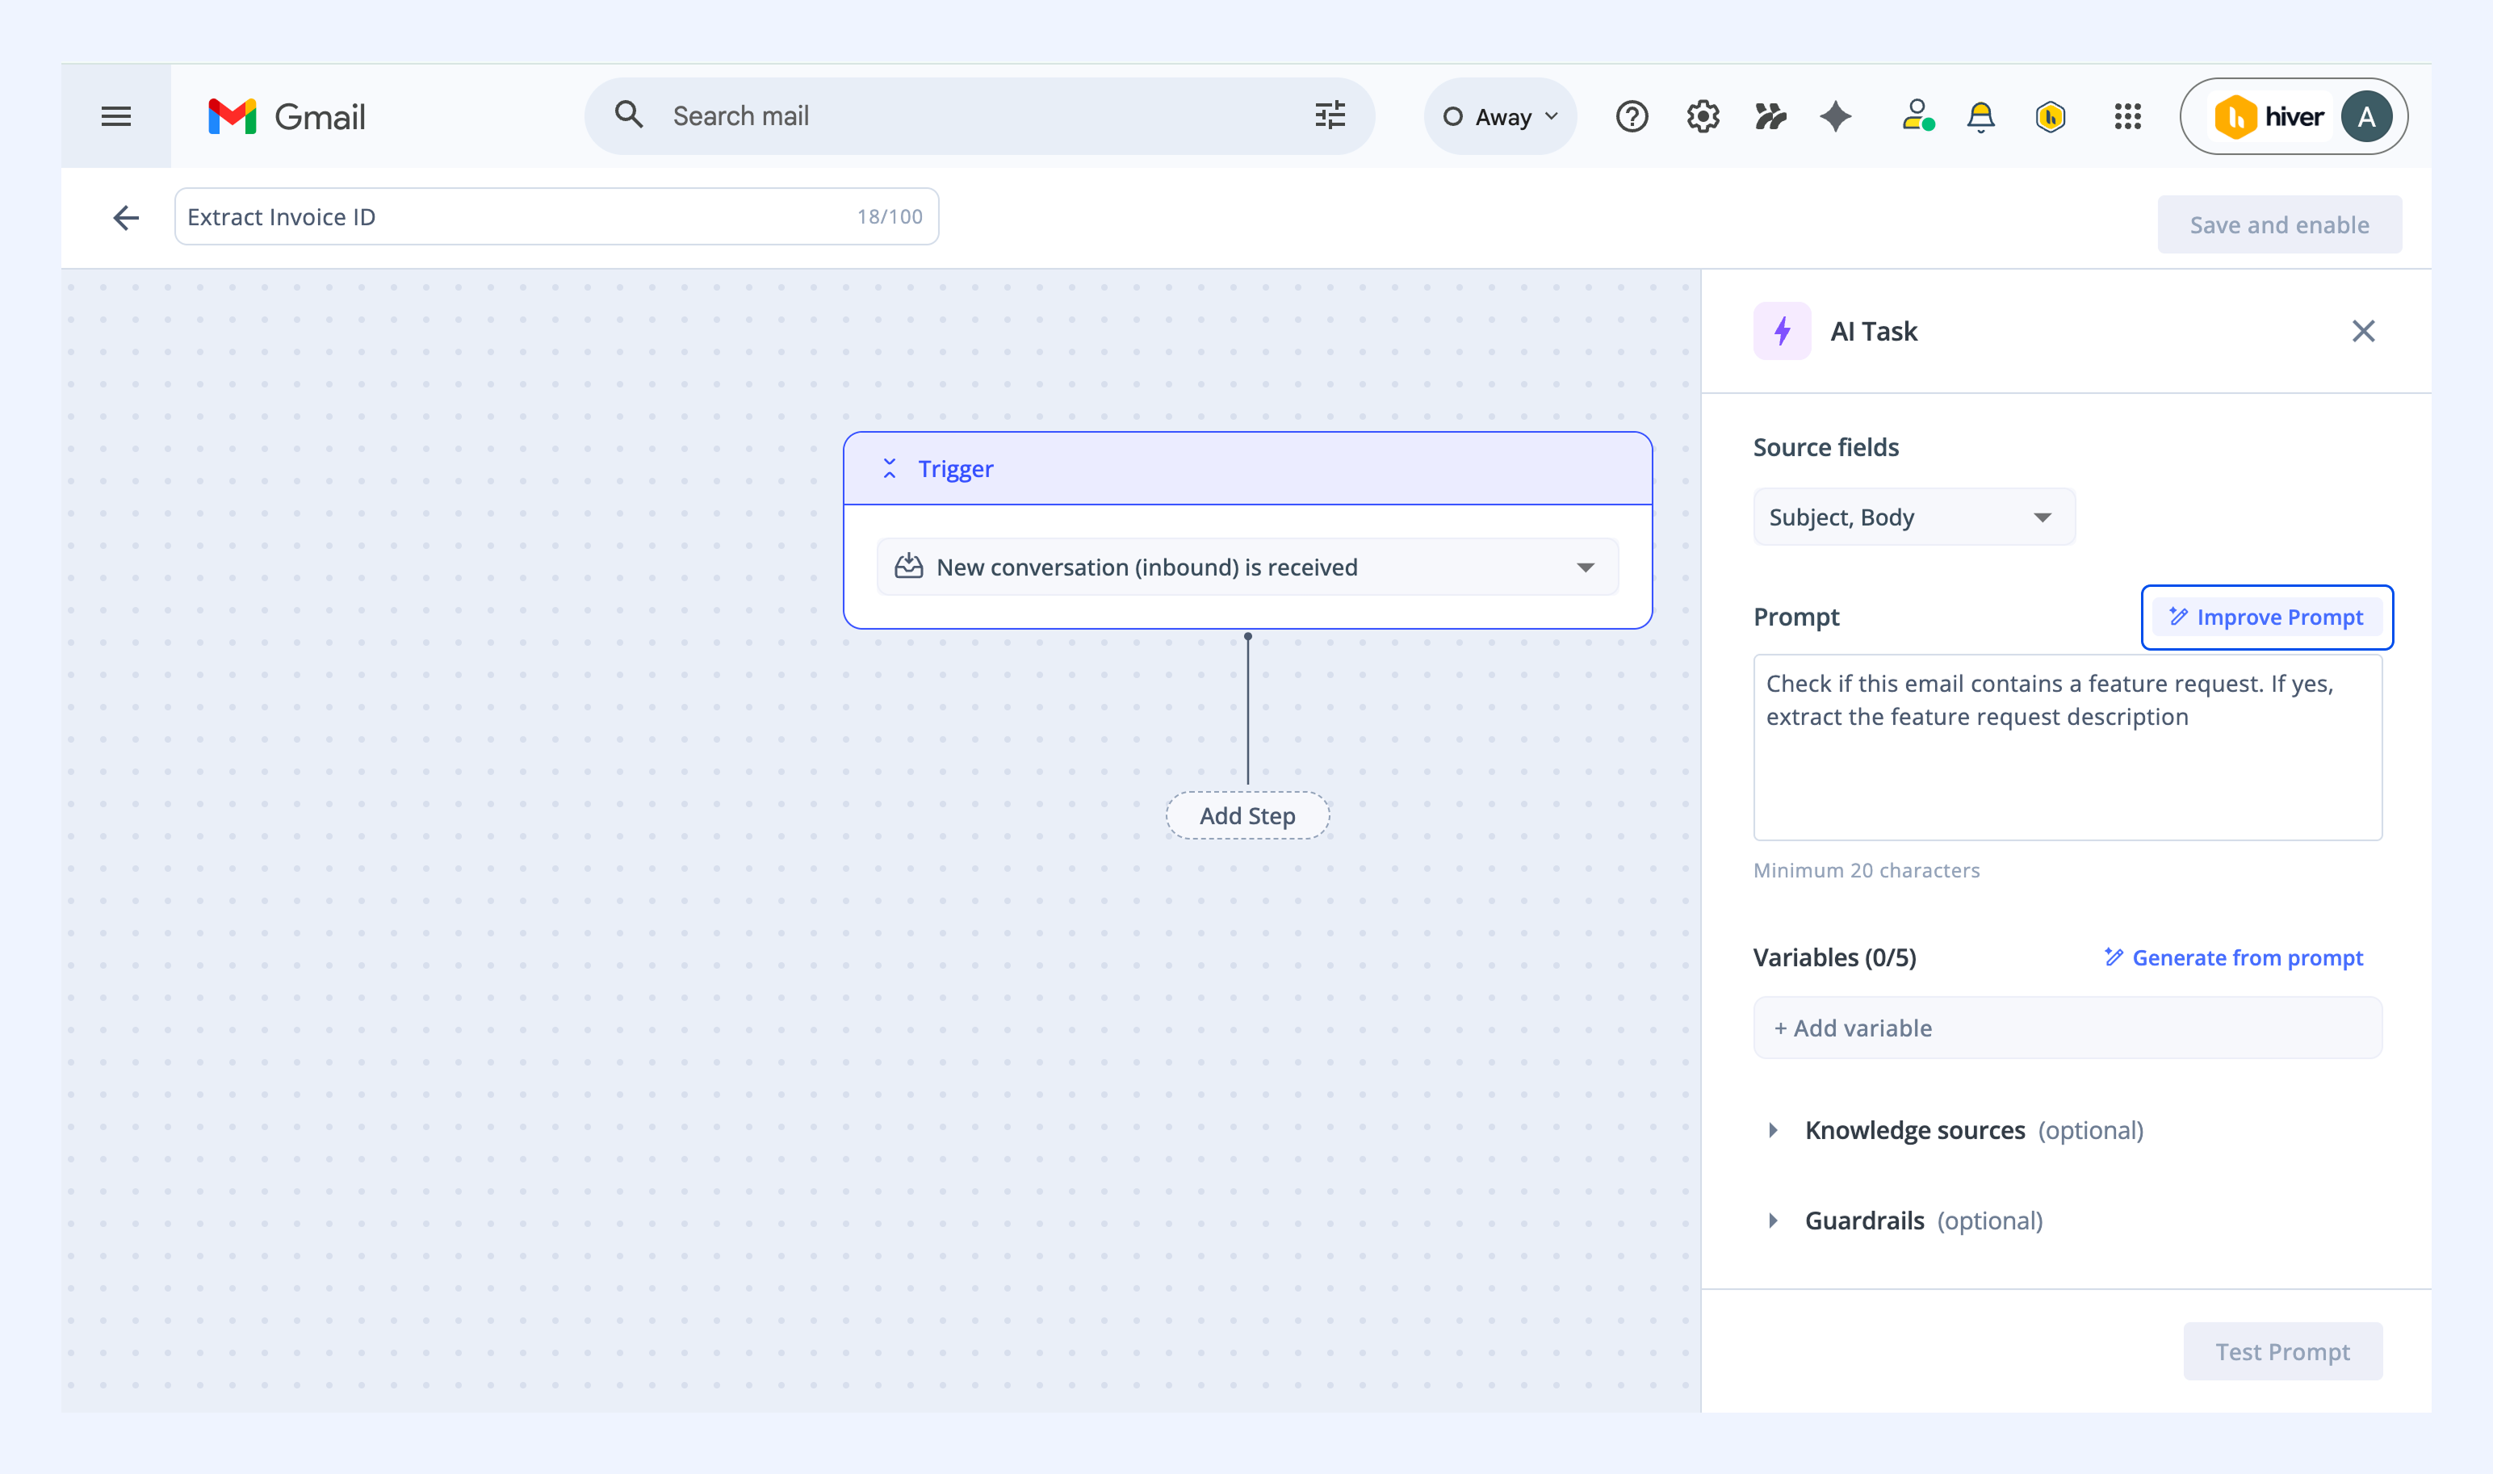The width and height of the screenshot is (2493, 1474).
Task: Open the notifications bell icon
Action: [1980, 117]
